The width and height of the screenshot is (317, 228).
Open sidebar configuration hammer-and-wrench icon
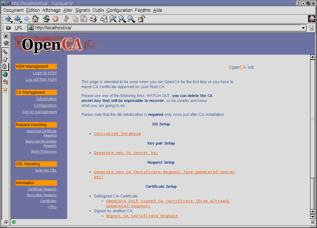coord(6,43)
